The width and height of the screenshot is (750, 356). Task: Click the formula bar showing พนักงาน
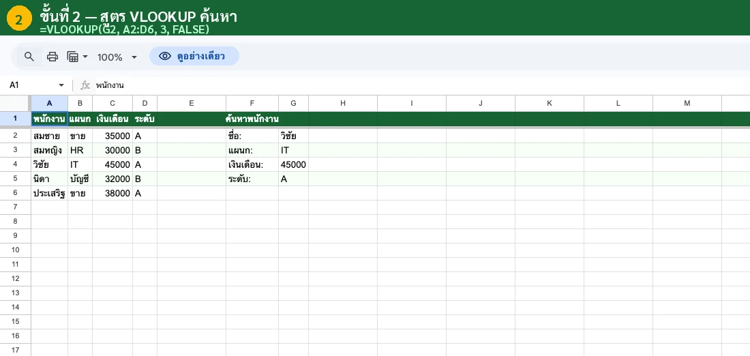click(x=421, y=85)
